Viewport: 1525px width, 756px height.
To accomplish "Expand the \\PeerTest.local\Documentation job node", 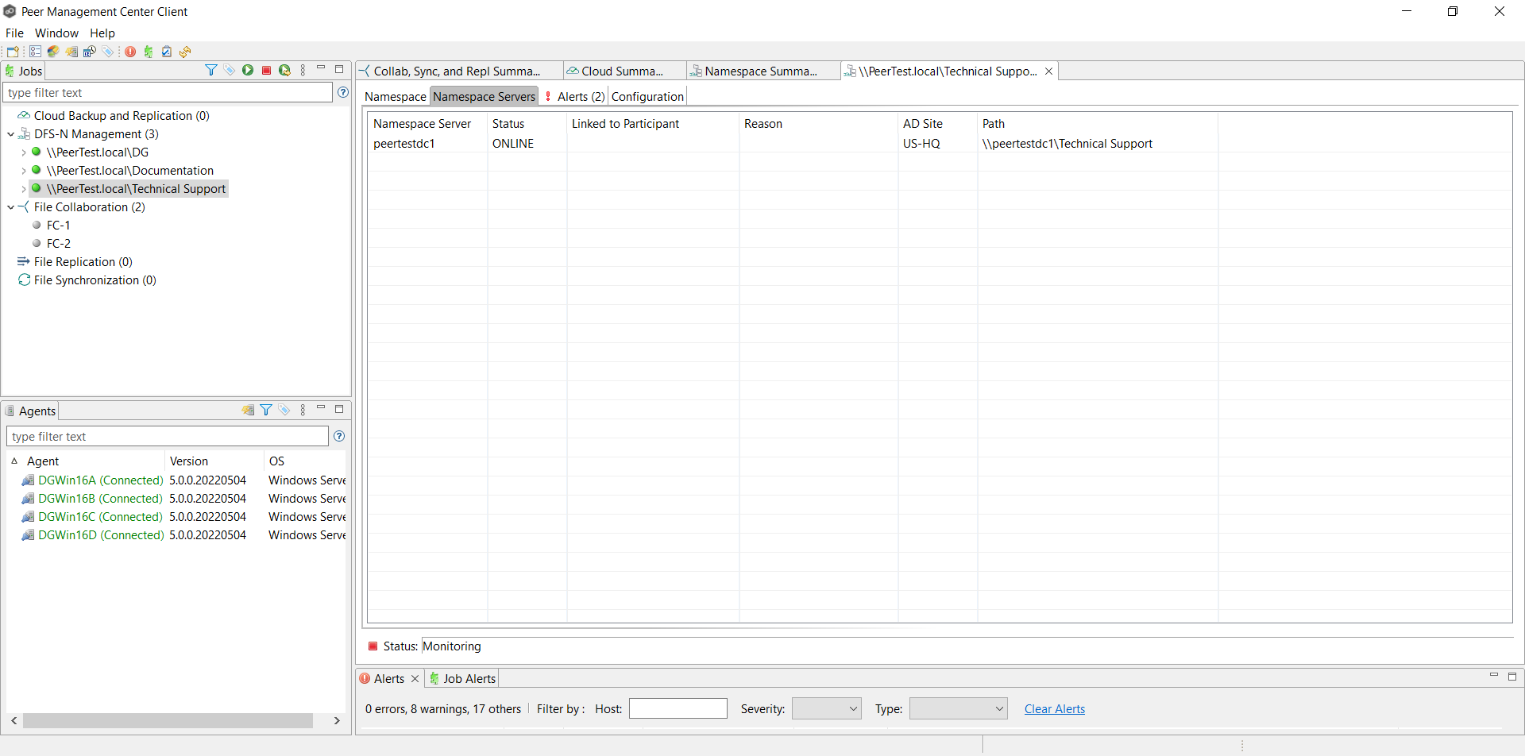I will pos(24,171).
